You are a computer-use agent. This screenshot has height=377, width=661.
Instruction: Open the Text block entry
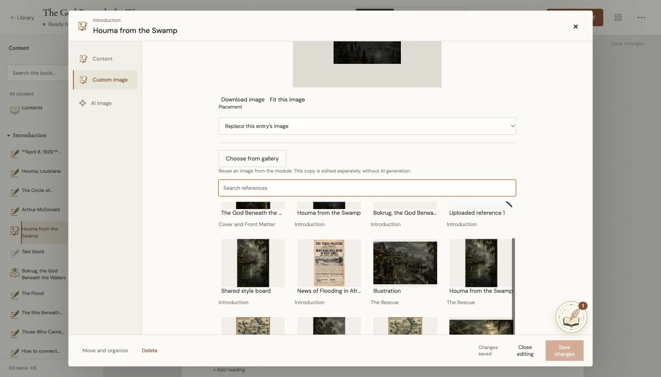pyautogui.click(x=33, y=252)
